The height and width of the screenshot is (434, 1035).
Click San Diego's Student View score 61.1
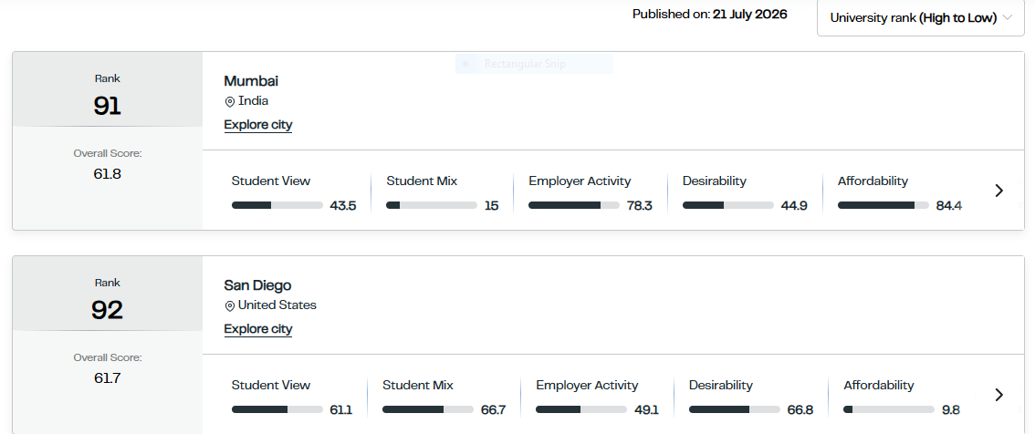pos(341,410)
